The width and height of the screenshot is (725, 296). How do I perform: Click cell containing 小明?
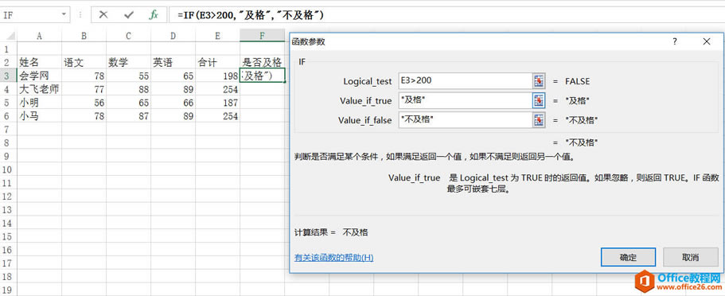[39, 102]
